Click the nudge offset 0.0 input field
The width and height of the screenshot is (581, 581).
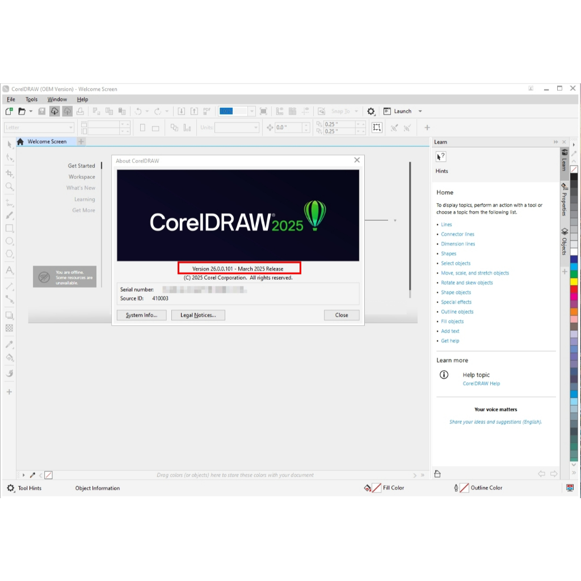point(288,128)
